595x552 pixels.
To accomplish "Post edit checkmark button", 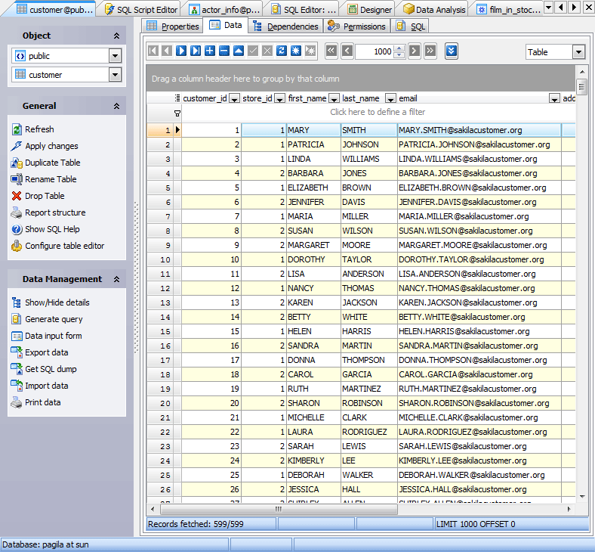I will point(253,51).
